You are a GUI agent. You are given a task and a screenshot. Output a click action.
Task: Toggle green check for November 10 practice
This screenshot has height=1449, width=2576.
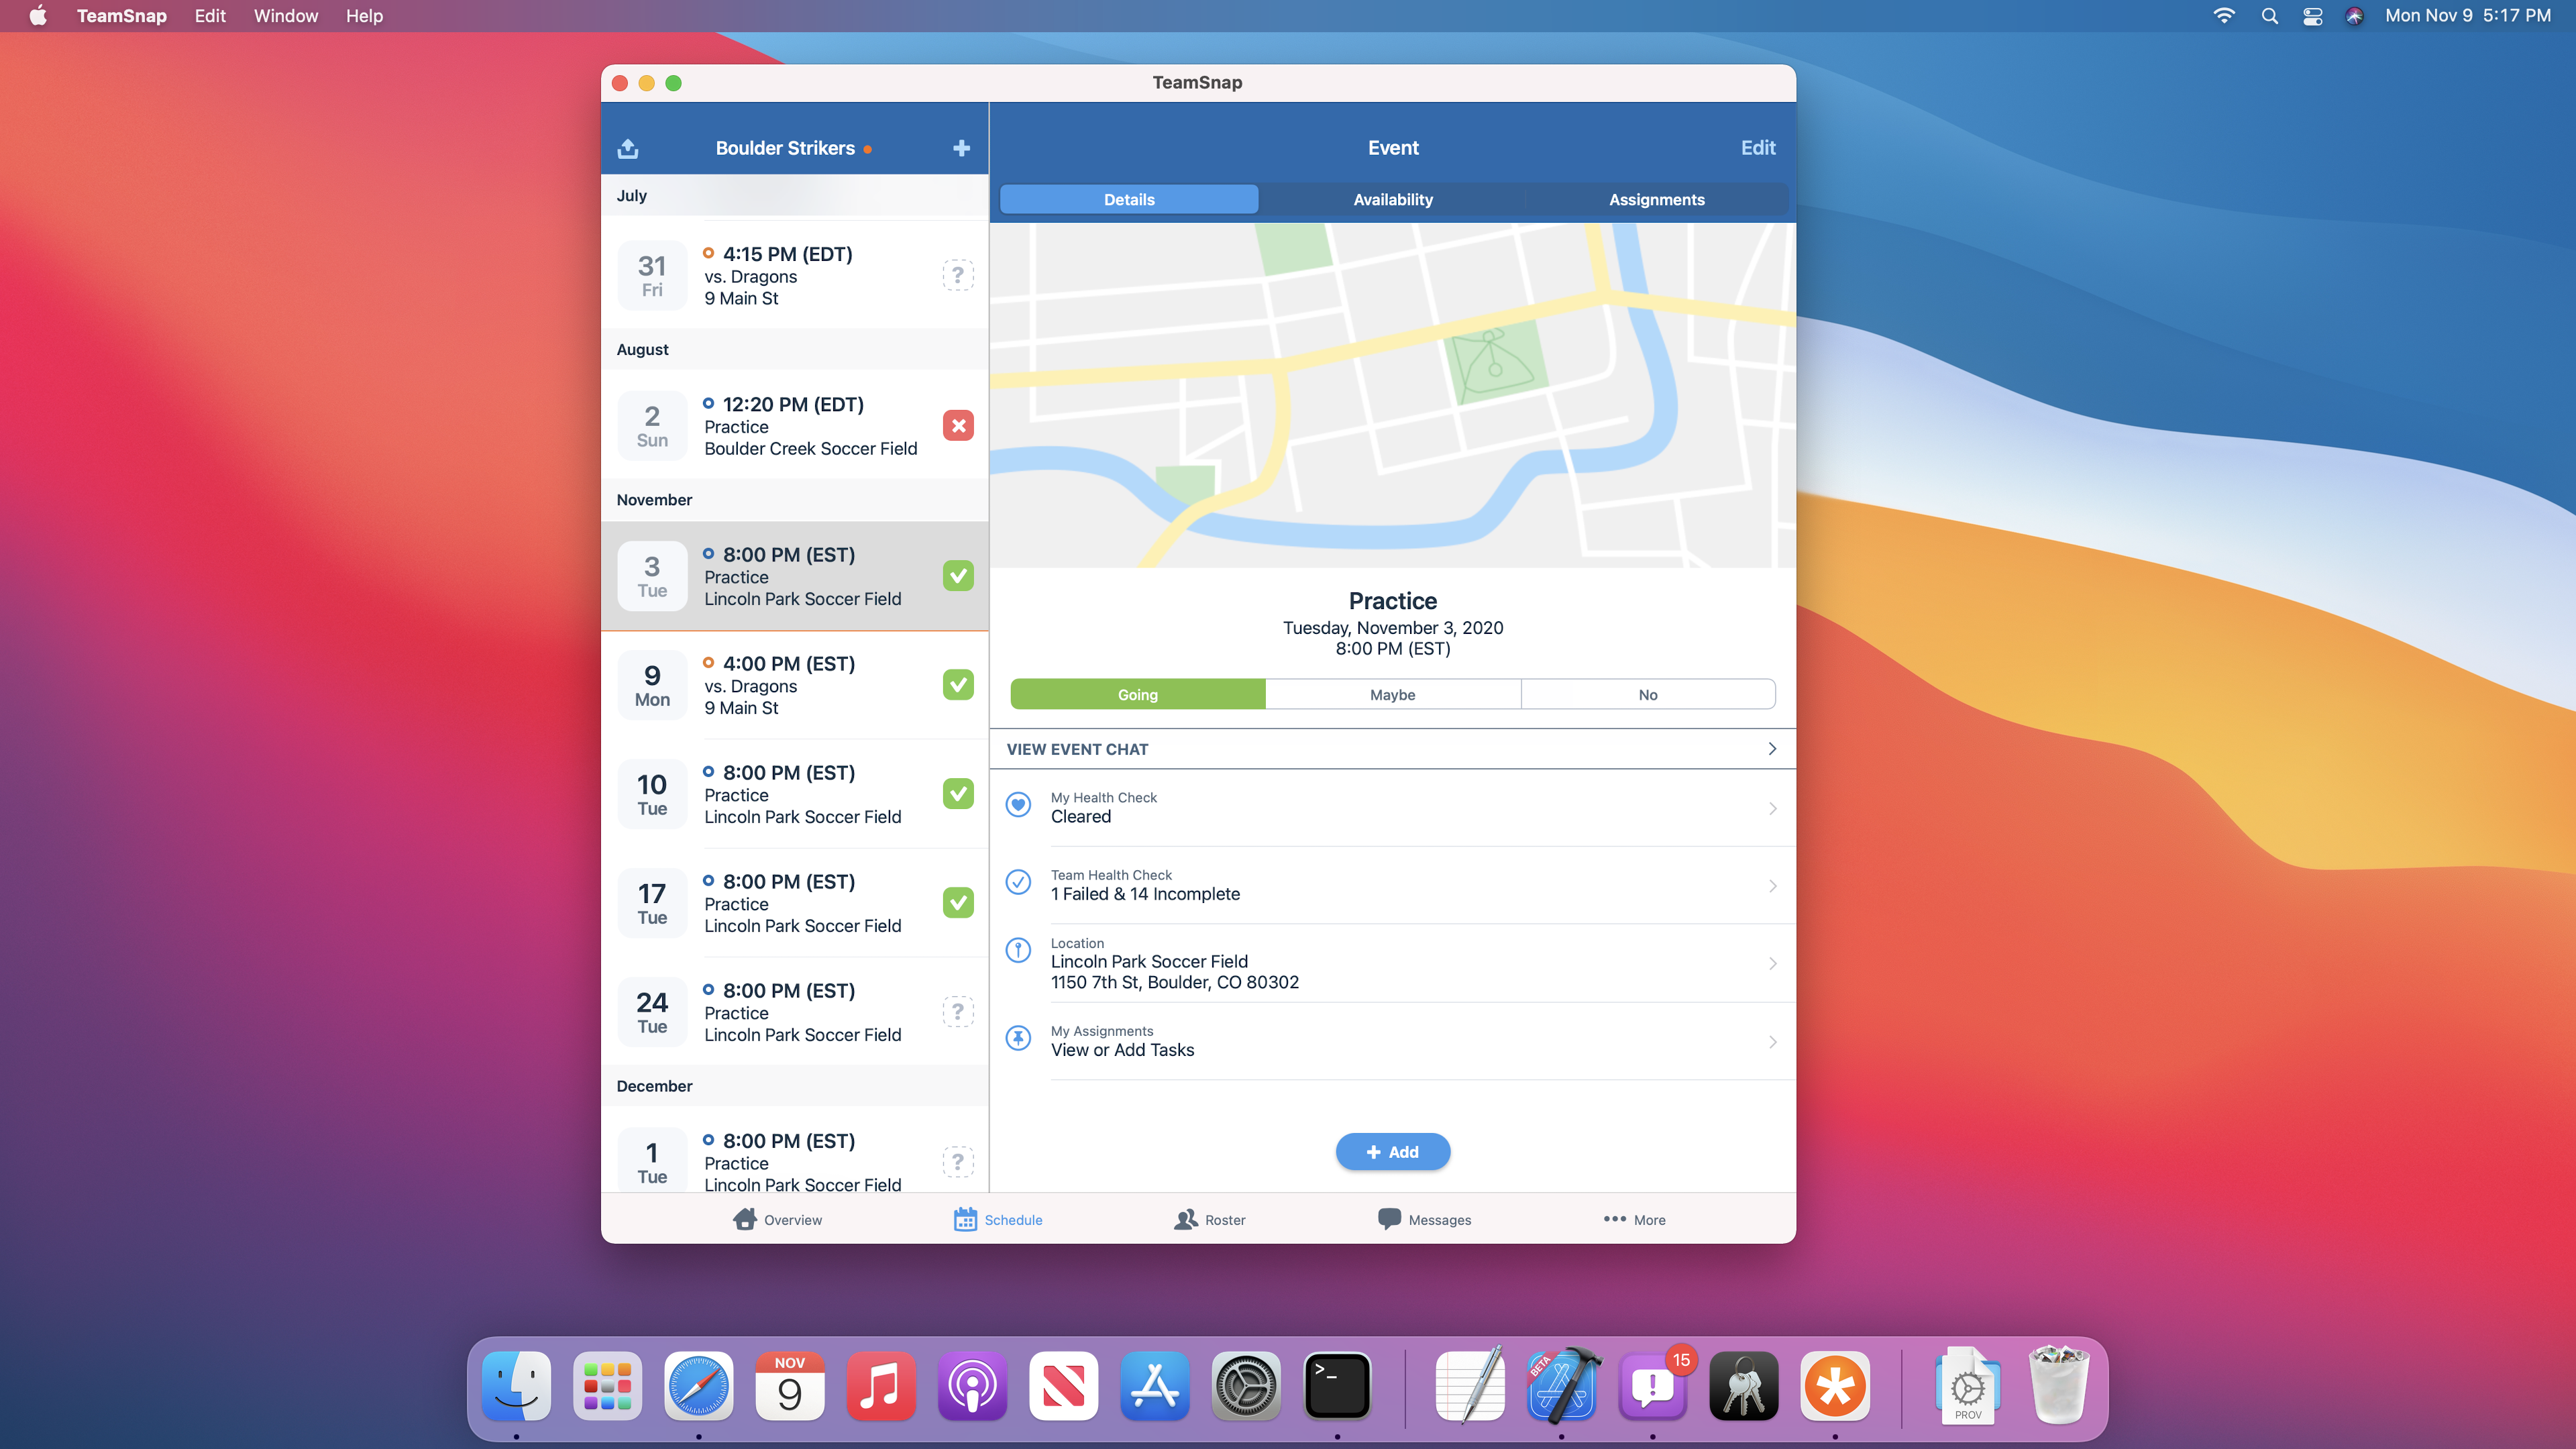tap(957, 794)
